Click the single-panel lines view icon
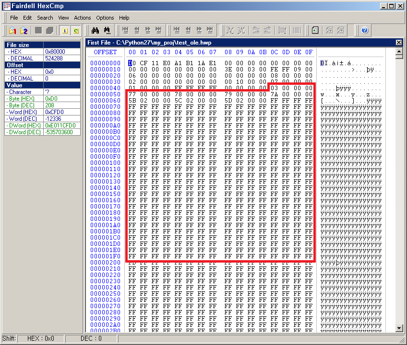The width and height of the screenshot is (407, 345). pyautogui.click(x=297, y=31)
